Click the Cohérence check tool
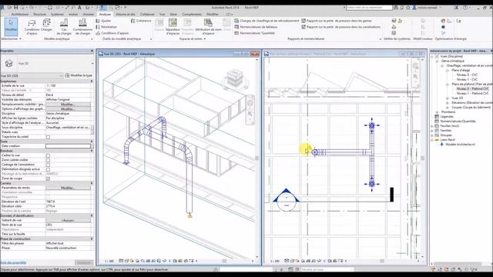493x277 pixels. tap(141, 21)
